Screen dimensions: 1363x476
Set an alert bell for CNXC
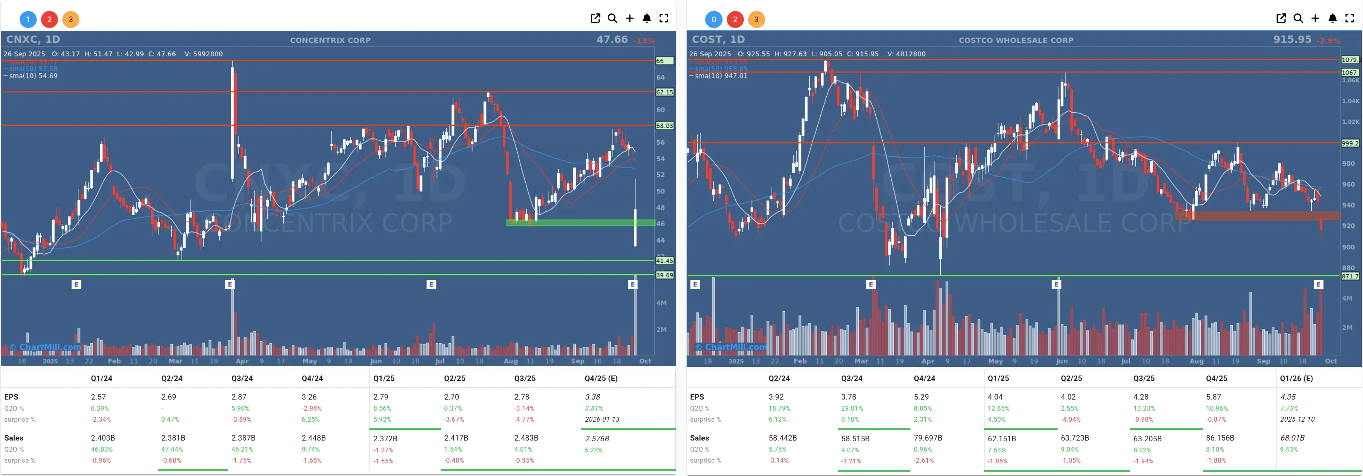[647, 19]
